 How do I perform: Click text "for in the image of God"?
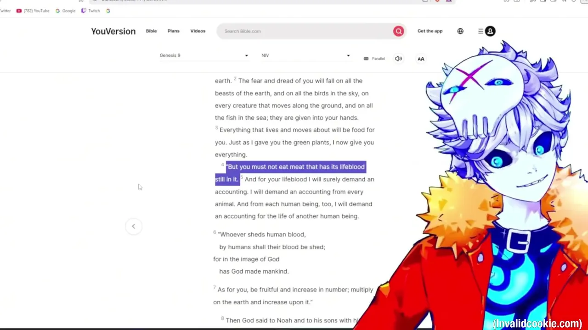(246, 259)
